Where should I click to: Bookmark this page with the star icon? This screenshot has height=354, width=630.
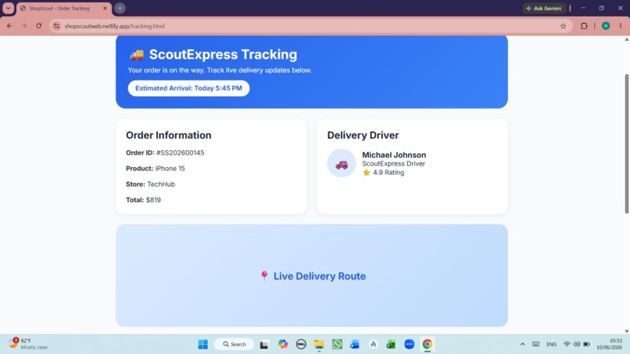(x=563, y=26)
